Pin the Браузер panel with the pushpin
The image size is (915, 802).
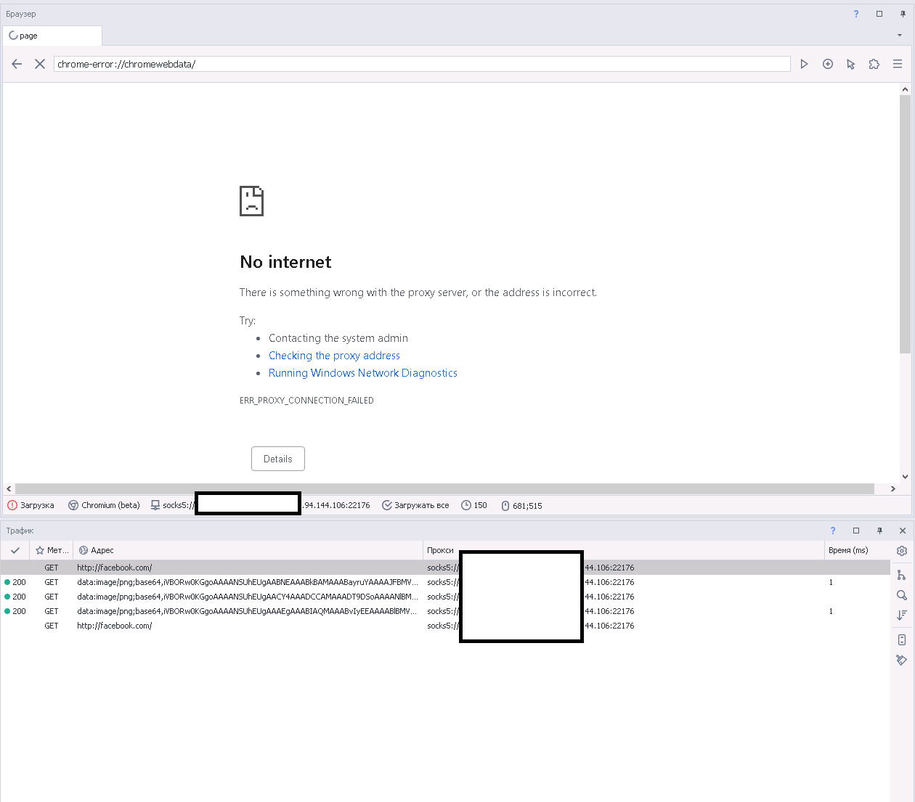[903, 14]
